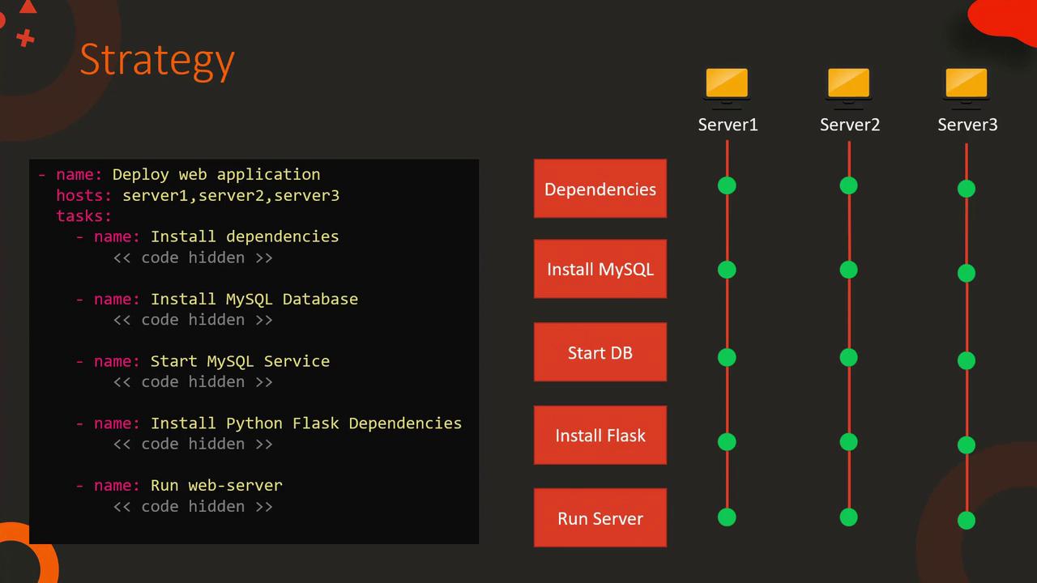
Task: Click the hosts line listing server1,server2,server3
Action: pyautogui.click(x=197, y=195)
